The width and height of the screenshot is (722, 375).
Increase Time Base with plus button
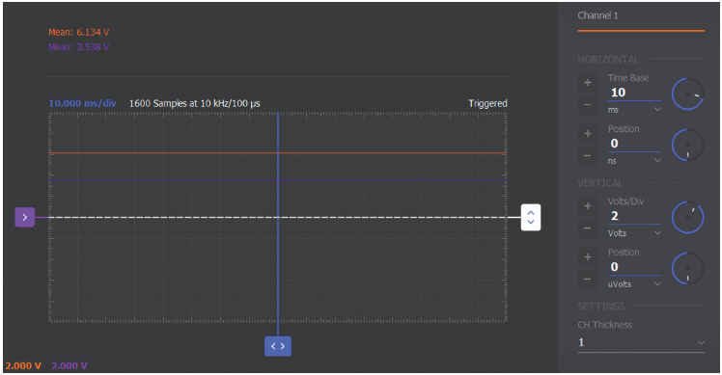pos(588,83)
